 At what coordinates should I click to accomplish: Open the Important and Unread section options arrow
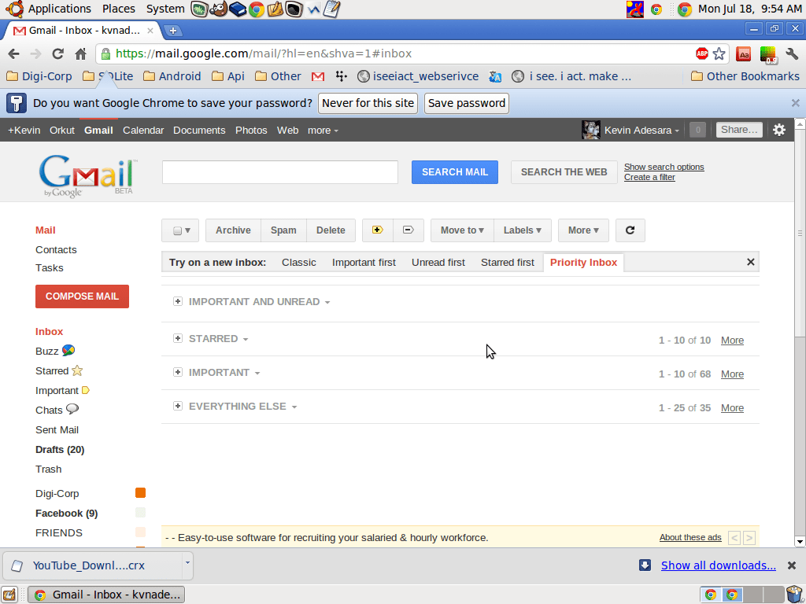point(327,303)
